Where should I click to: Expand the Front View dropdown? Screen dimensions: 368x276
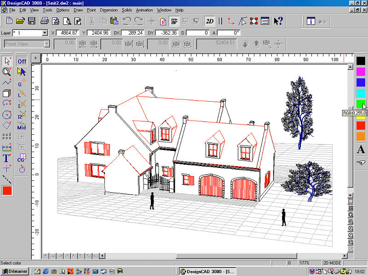tap(47, 44)
